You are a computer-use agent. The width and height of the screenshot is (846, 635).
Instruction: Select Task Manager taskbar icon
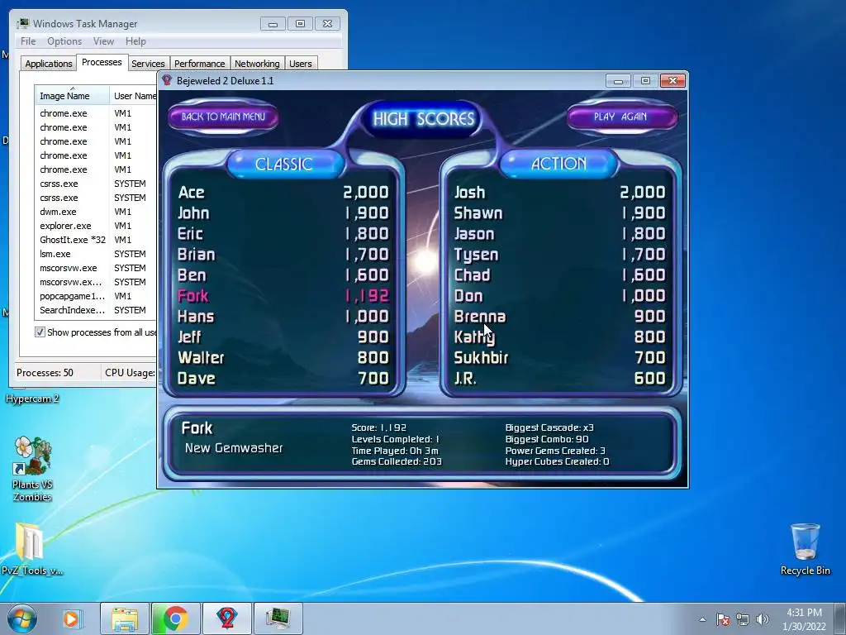(x=278, y=618)
